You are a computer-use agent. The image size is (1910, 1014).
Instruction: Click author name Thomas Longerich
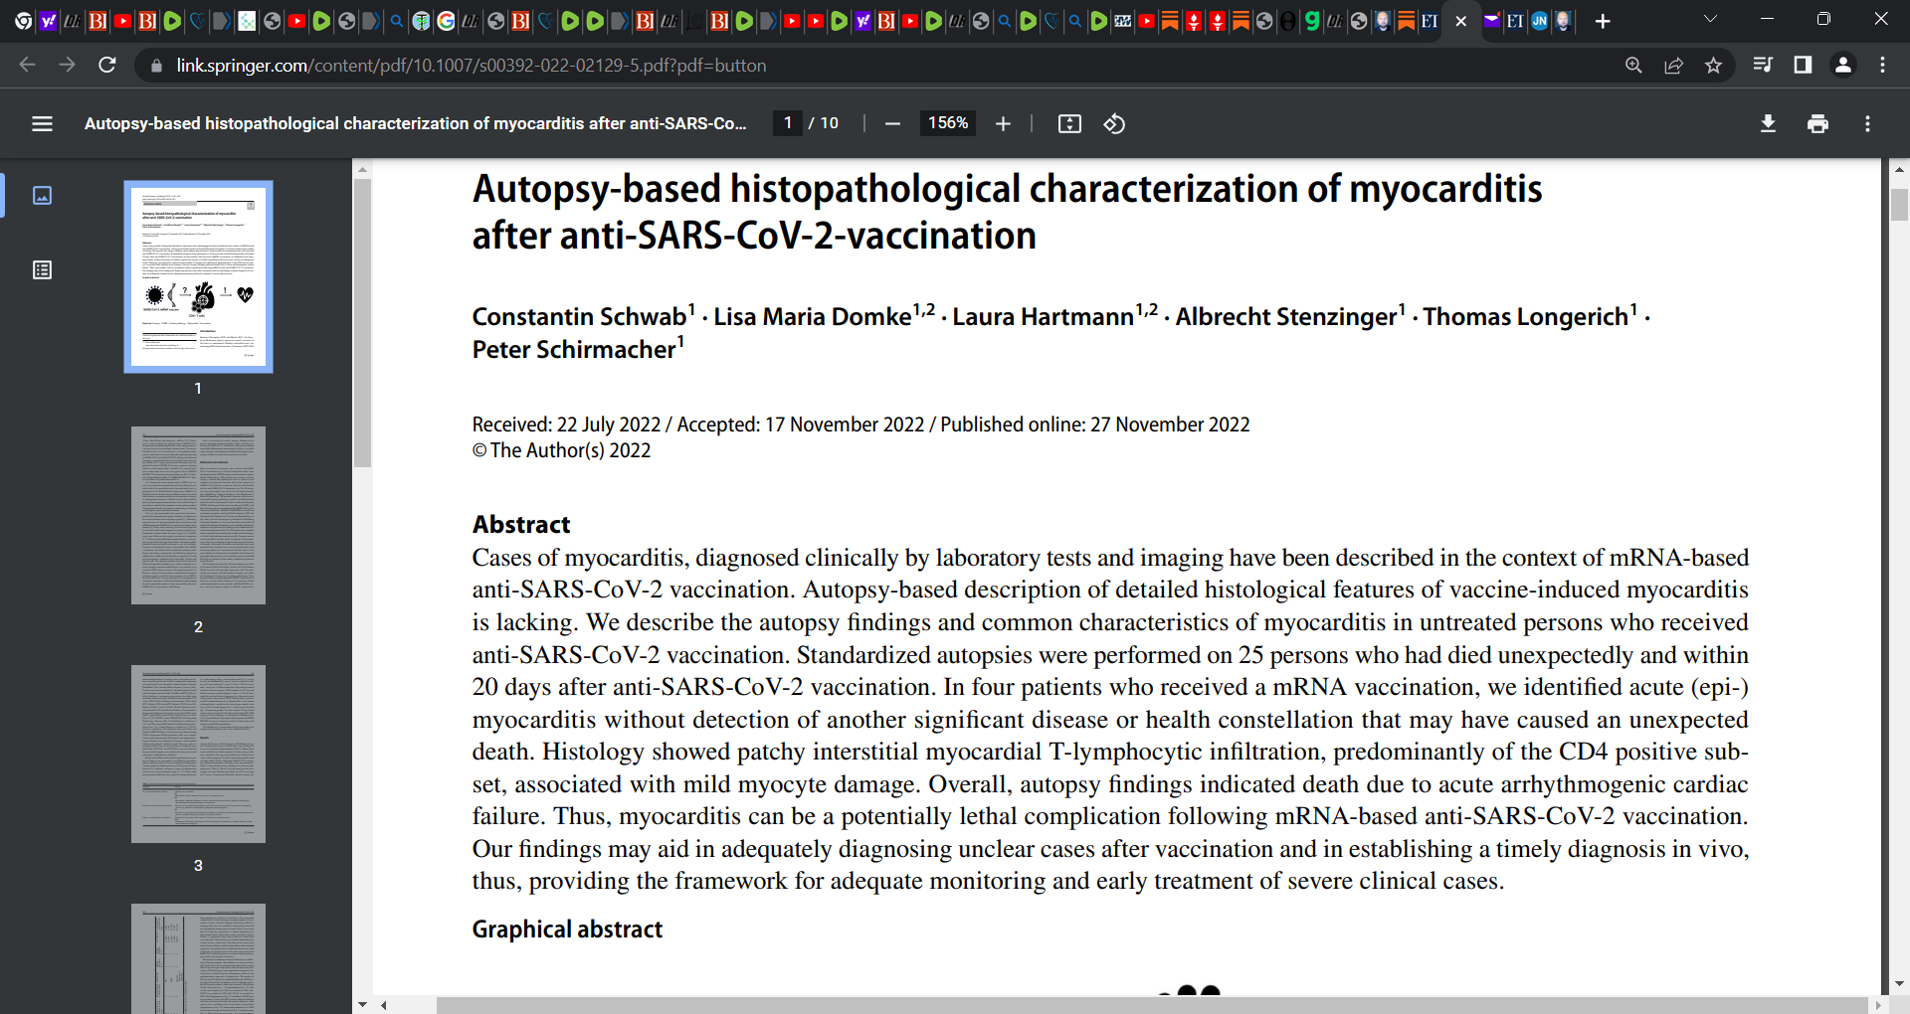tap(1525, 316)
